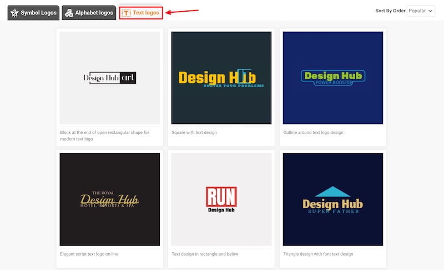Image resolution: width=444 pixels, height=270 pixels.
Task: Open the Symbol Logos tab
Action: coord(33,13)
